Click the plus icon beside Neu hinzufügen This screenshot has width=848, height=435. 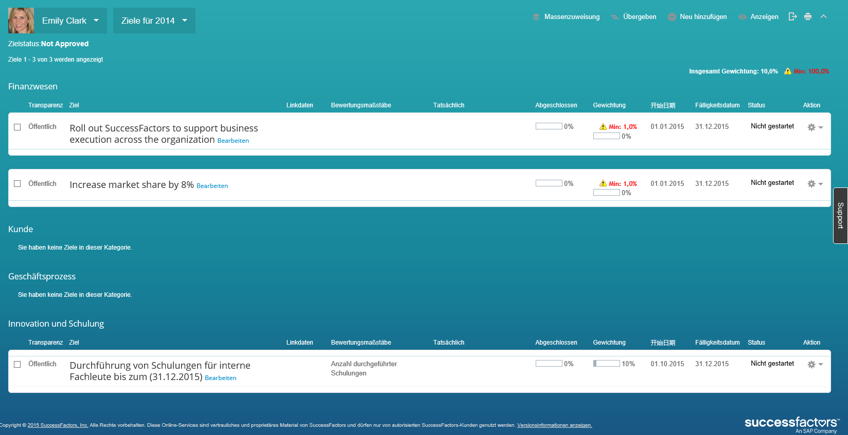(x=672, y=17)
